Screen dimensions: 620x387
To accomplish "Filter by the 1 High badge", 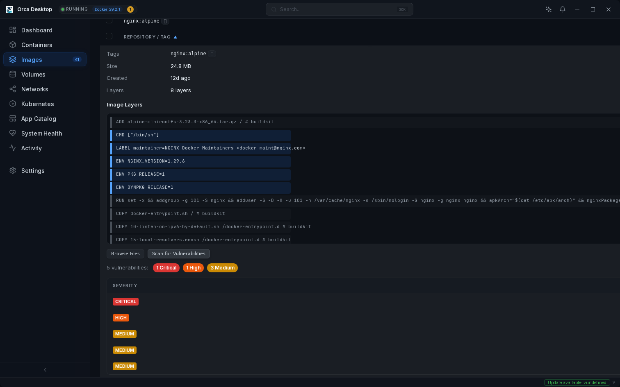I will point(193,268).
